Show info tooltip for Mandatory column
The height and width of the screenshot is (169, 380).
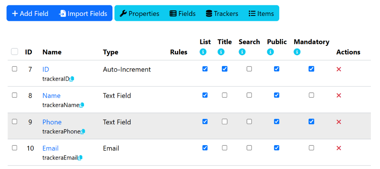297,52
